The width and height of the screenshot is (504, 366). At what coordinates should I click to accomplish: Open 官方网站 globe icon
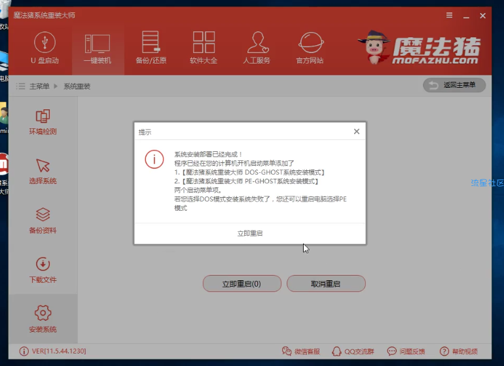click(310, 48)
